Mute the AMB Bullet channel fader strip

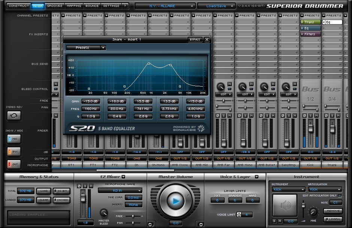(x=273, y=115)
